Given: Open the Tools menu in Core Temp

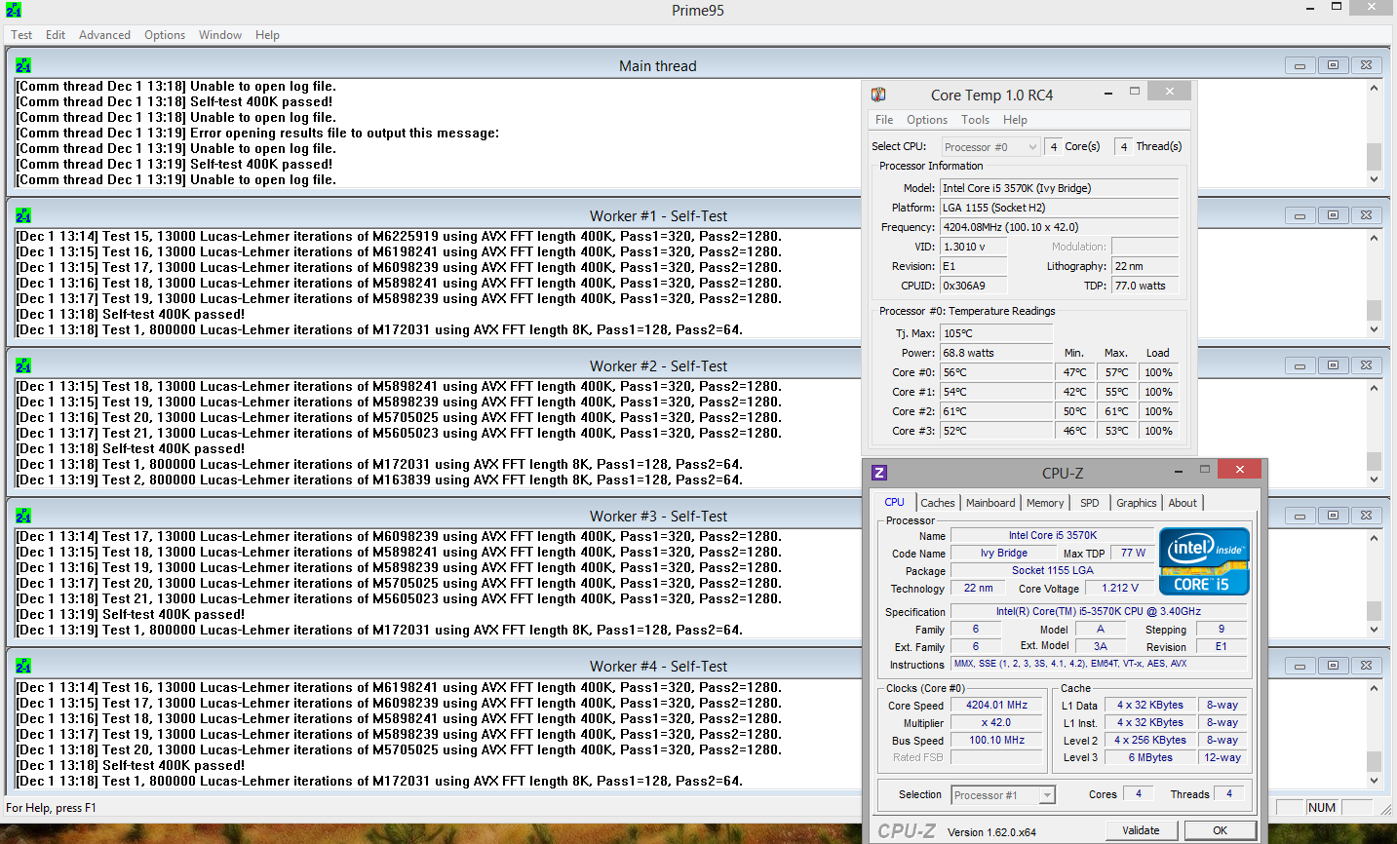Looking at the screenshot, I should tap(975, 120).
